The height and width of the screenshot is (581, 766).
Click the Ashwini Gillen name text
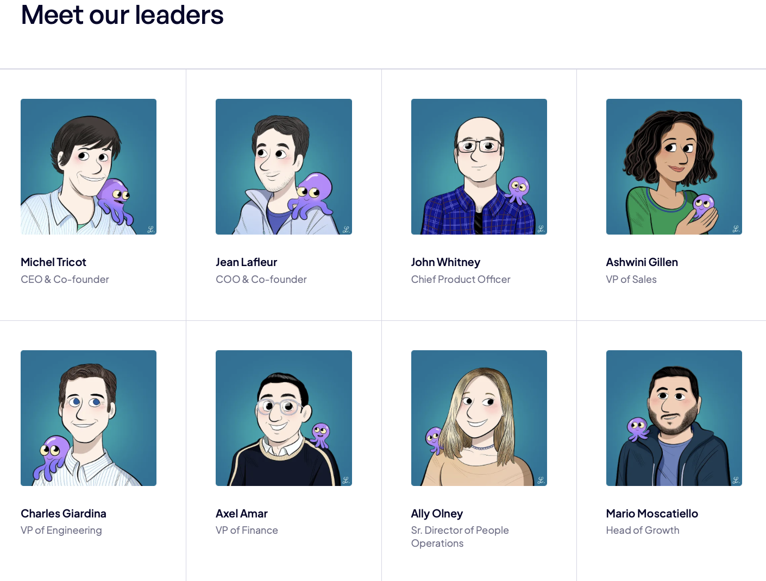[x=642, y=262]
